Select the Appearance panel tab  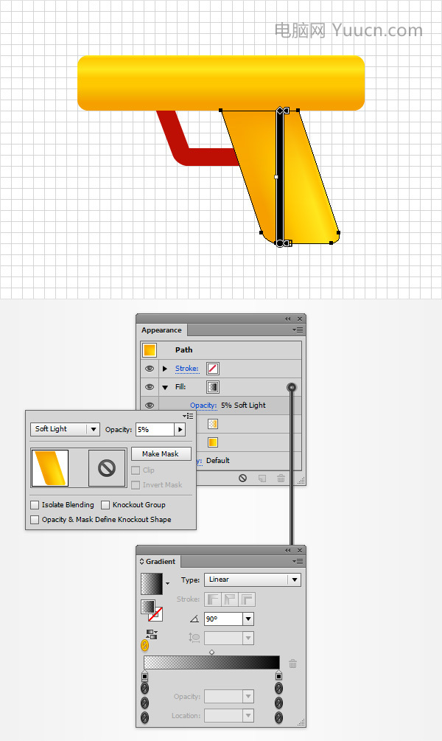point(161,330)
